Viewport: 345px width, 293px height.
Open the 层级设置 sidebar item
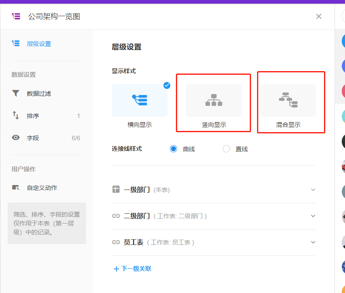[x=39, y=44]
